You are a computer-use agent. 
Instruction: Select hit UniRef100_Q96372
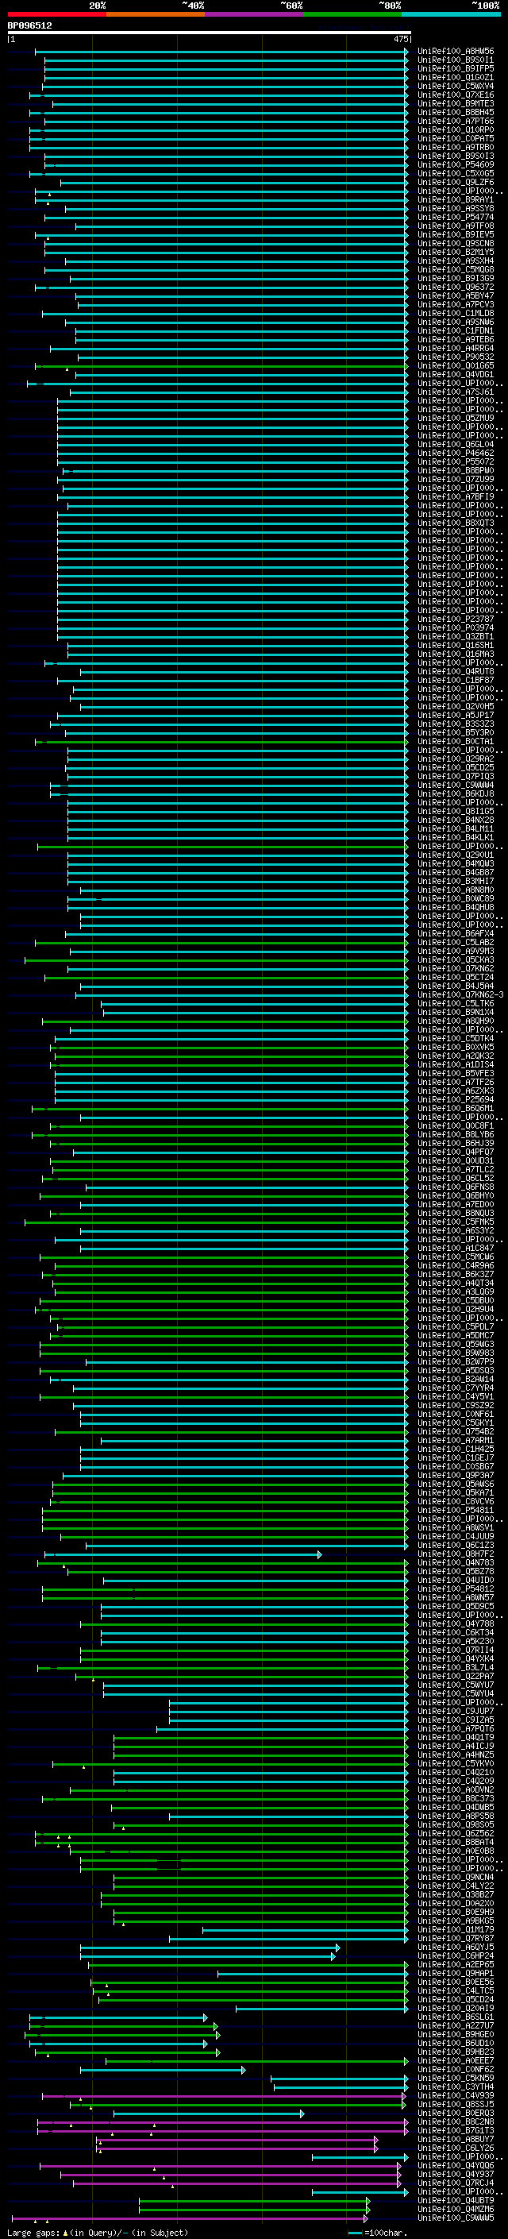point(456,287)
